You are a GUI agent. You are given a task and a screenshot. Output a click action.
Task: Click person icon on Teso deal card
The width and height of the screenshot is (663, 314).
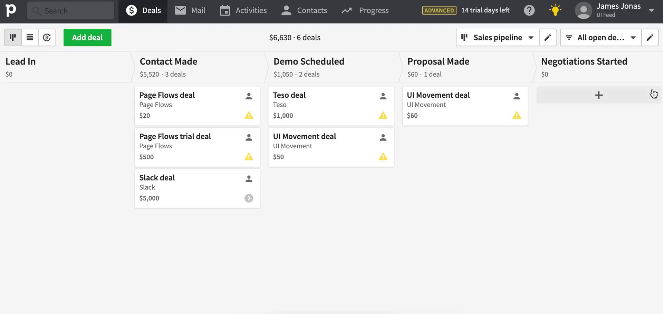(383, 96)
